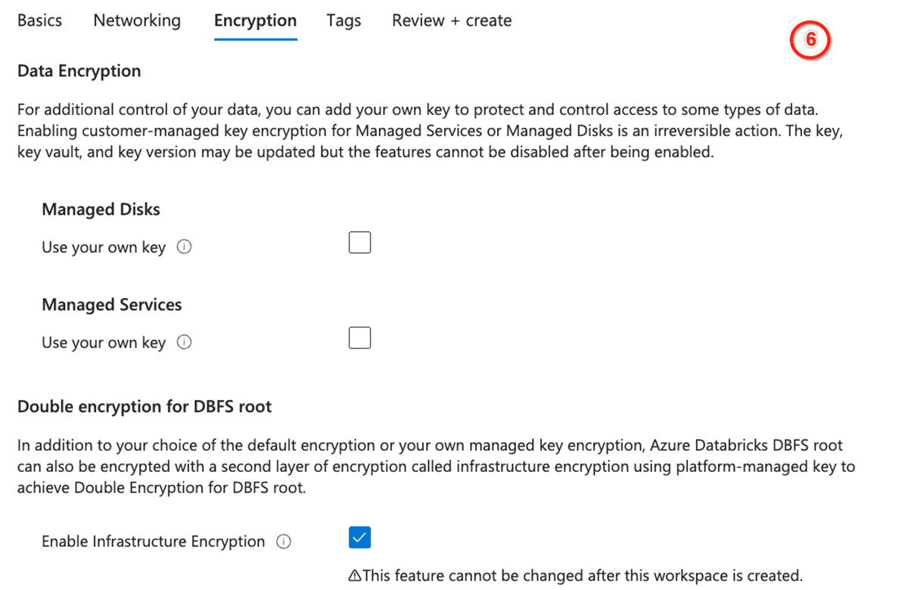Click the red circled number 6 marker
908x590 pixels.
tap(810, 40)
